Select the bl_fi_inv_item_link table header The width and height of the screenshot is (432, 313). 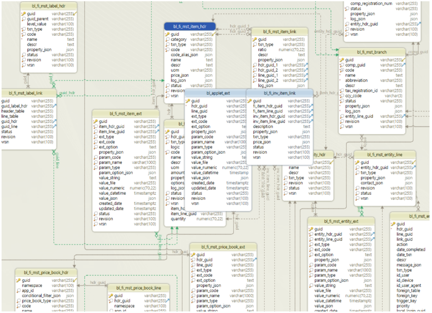[x=279, y=93]
